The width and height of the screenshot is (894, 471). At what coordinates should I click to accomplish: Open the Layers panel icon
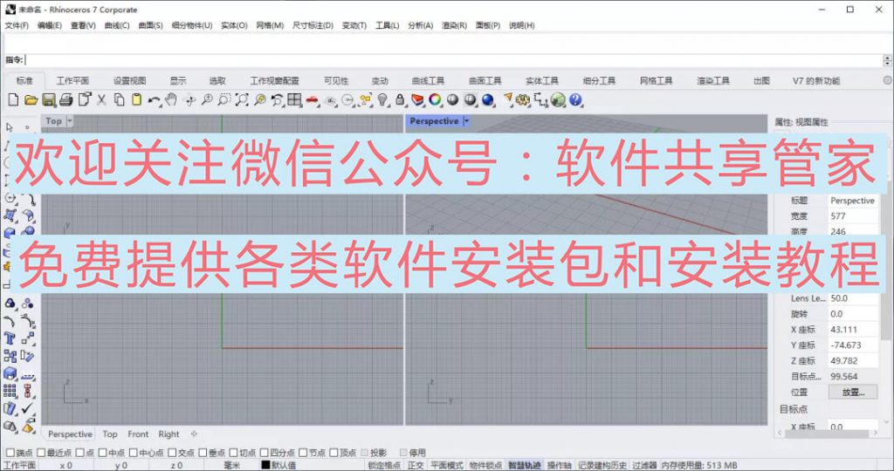click(417, 100)
